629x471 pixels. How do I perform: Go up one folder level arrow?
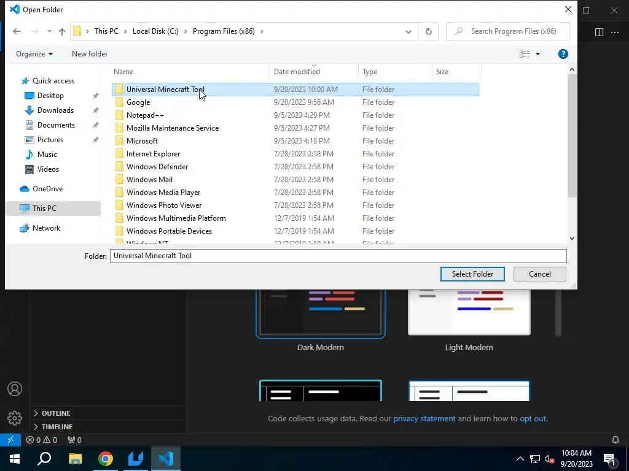tap(62, 31)
